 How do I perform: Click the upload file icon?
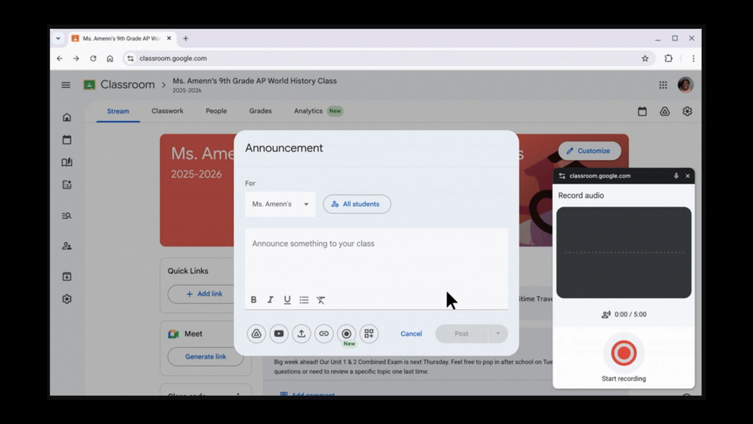point(301,334)
